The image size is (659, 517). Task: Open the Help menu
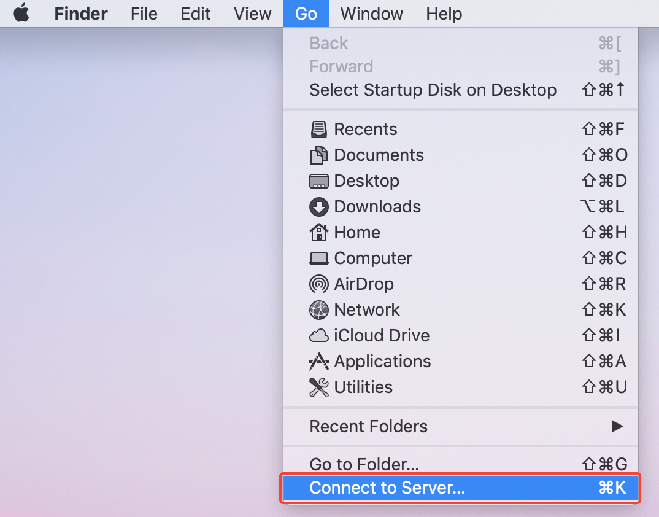click(444, 14)
